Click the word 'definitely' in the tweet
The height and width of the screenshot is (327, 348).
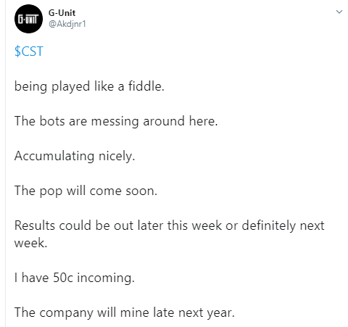(x=268, y=225)
